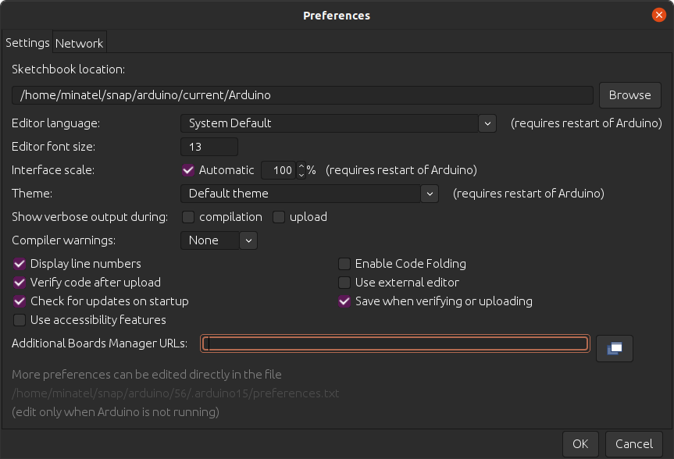Switch to the Network tab

pyautogui.click(x=79, y=42)
